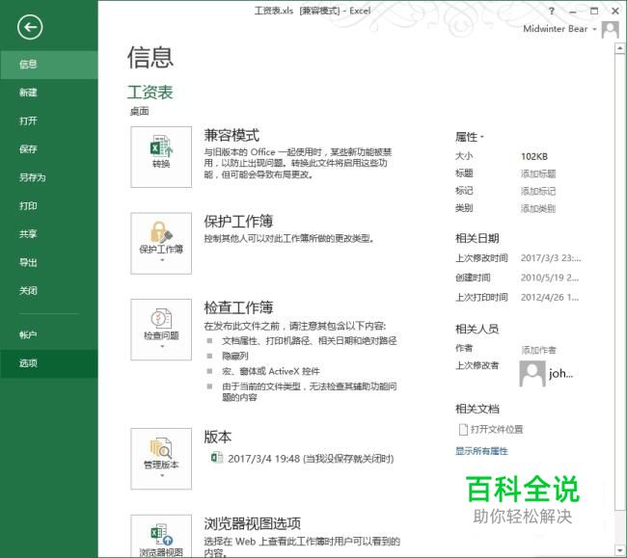Screen dimensions: 627x558
Task: Click the 上次打印时间 value 2012/4/26
Action: click(x=550, y=297)
